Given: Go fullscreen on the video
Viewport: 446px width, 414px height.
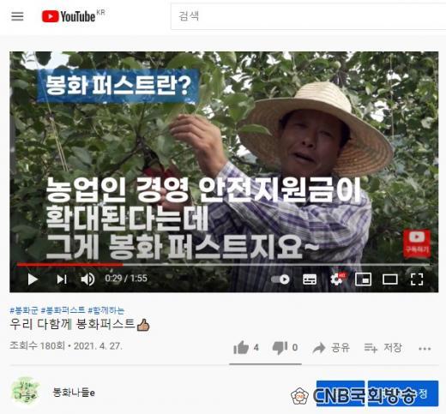Looking at the screenshot, I should [417, 279].
